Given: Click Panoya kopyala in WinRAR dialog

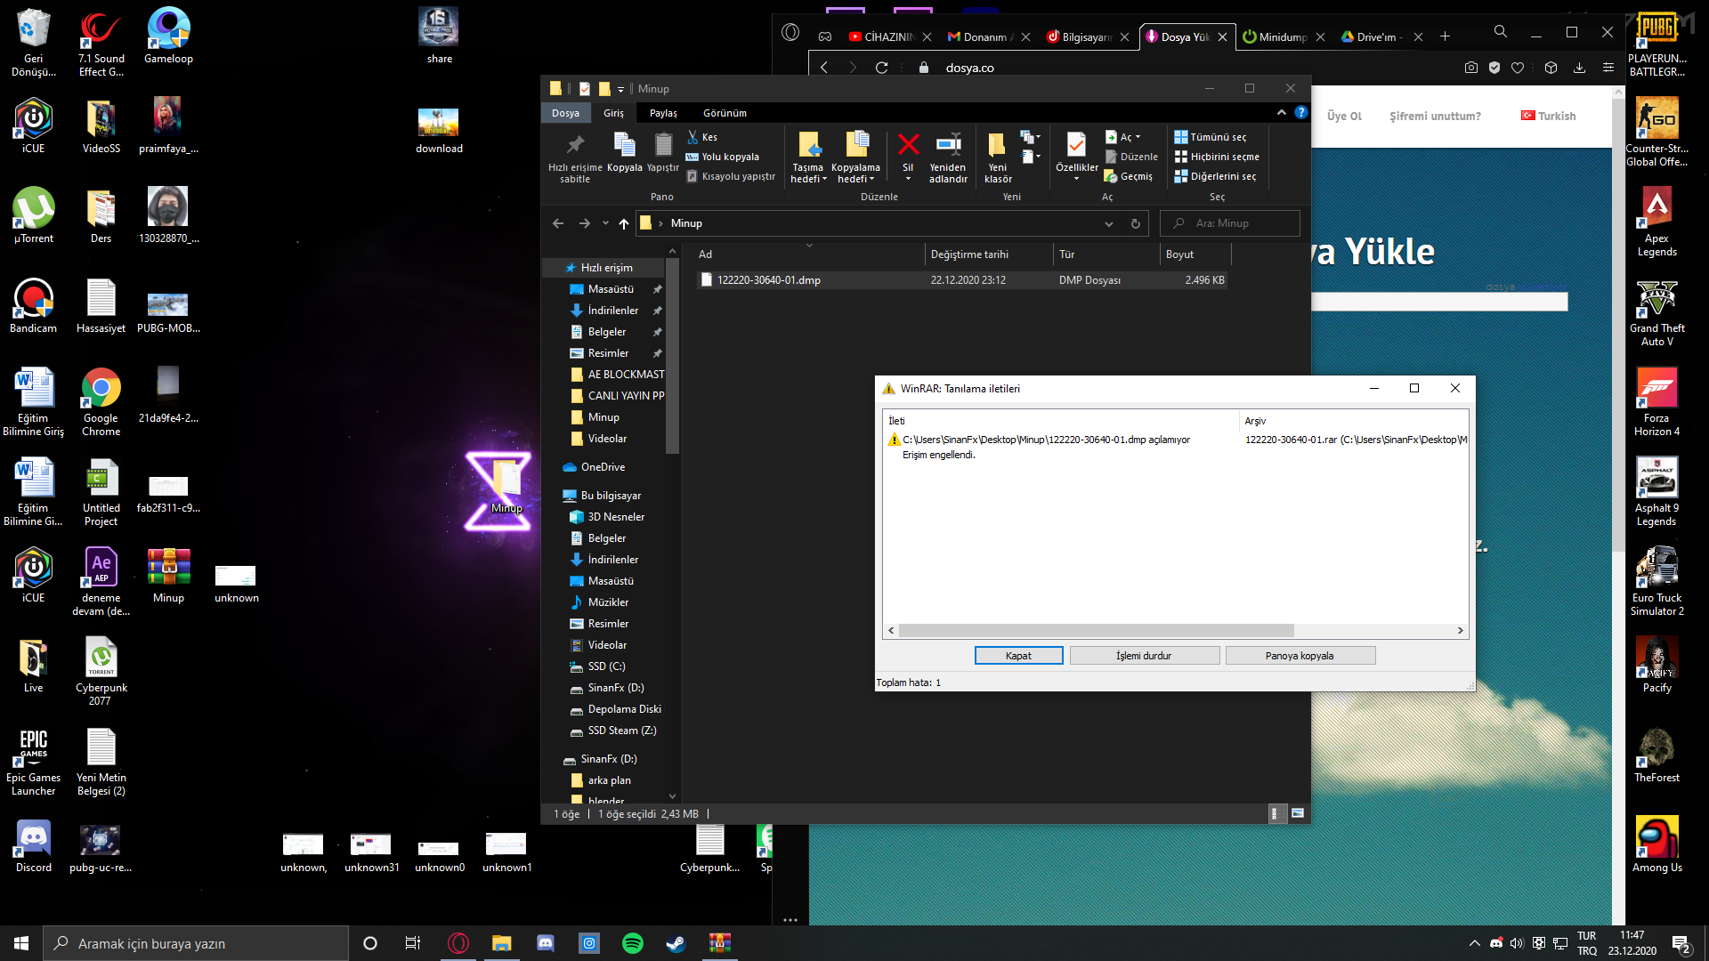Looking at the screenshot, I should (x=1300, y=656).
